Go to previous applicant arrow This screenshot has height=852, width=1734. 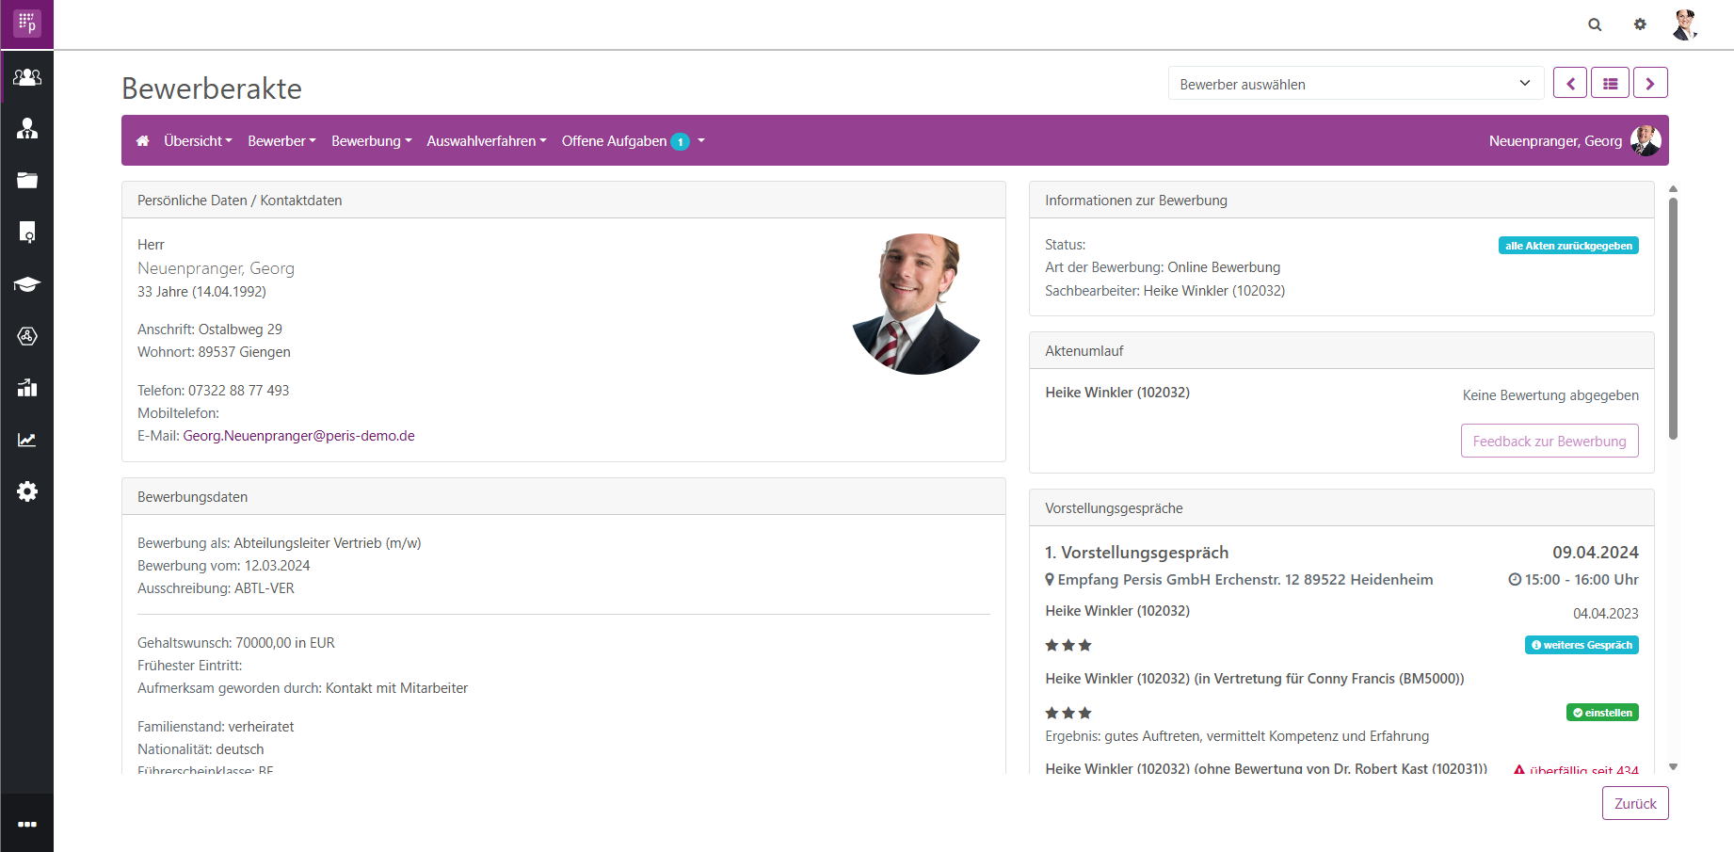click(1570, 83)
